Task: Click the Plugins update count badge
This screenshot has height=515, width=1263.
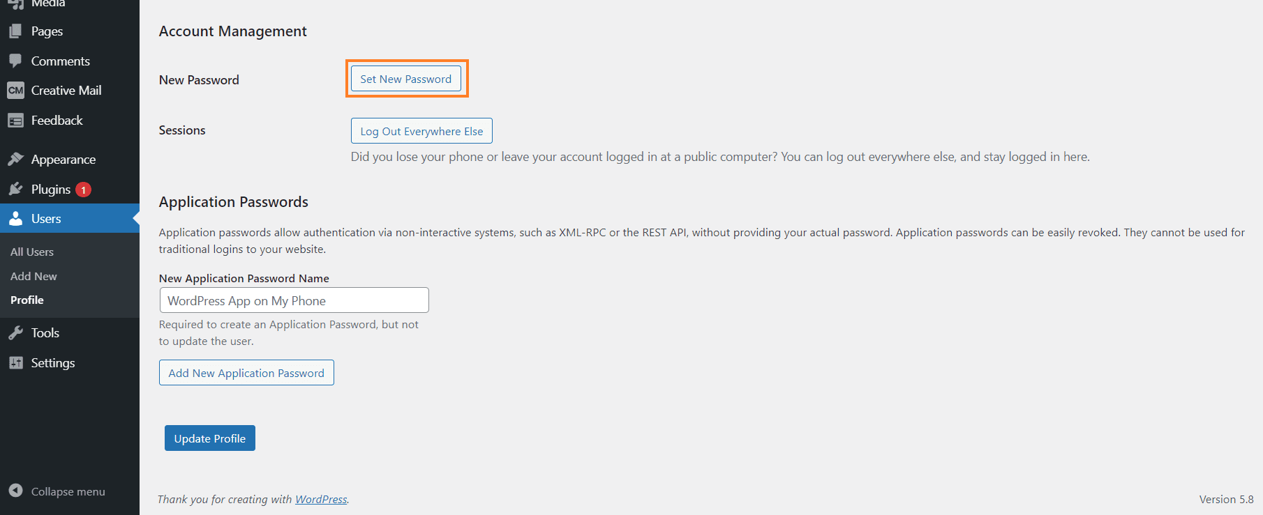Action: pos(83,190)
